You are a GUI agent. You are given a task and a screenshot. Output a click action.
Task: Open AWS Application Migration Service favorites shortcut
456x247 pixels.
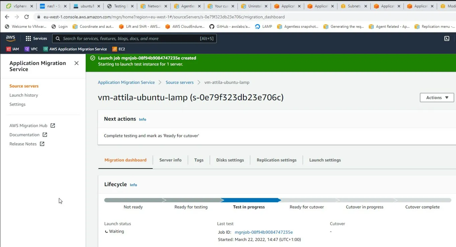point(75,49)
